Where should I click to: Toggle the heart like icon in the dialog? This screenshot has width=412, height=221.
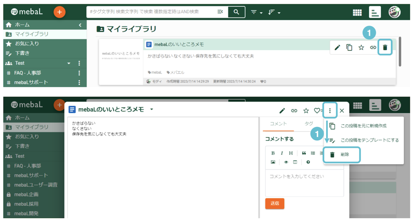coord(317,110)
